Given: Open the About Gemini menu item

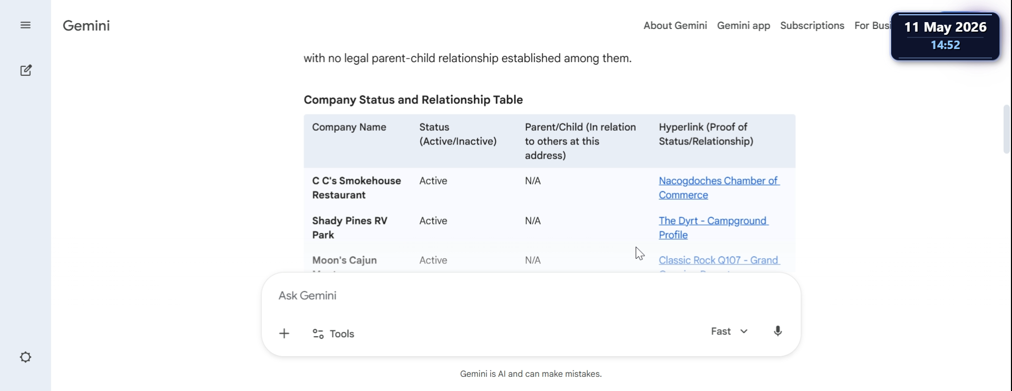Looking at the screenshot, I should (x=675, y=26).
